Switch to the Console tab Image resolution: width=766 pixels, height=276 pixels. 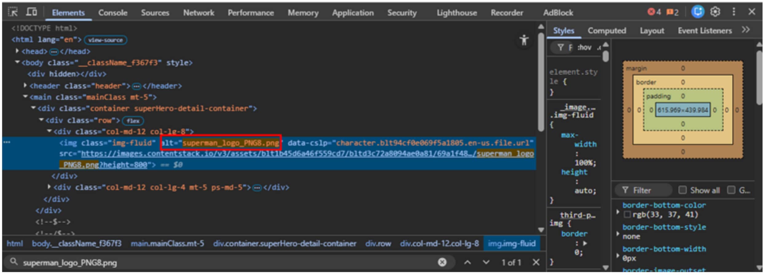point(113,13)
